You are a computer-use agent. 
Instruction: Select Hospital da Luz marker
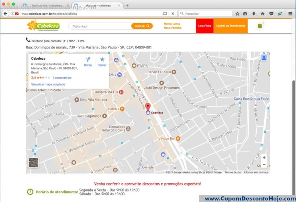point(121,92)
